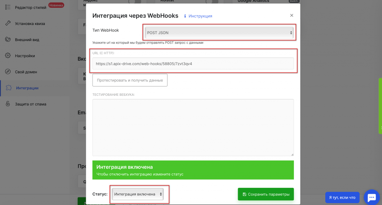Open the Инструкция link
The height and width of the screenshot is (205, 382).
click(x=200, y=16)
